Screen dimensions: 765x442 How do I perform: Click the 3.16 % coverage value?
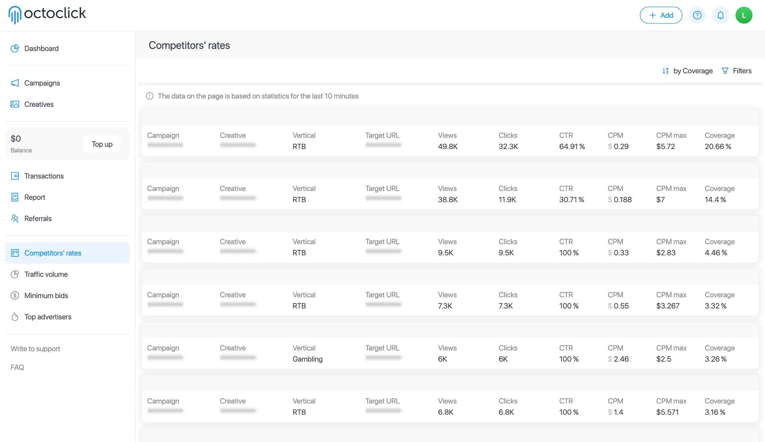click(715, 412)
